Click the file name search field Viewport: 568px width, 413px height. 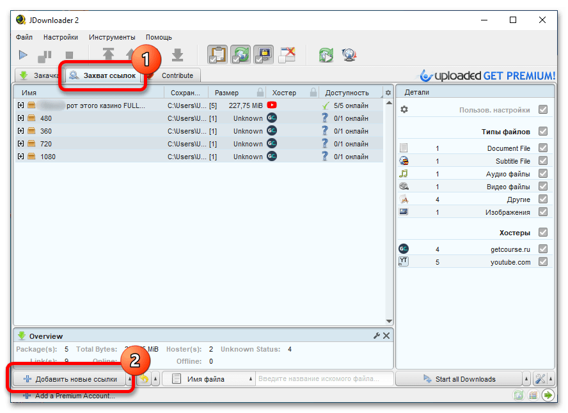pyautogui.click(x=324, y=378)
